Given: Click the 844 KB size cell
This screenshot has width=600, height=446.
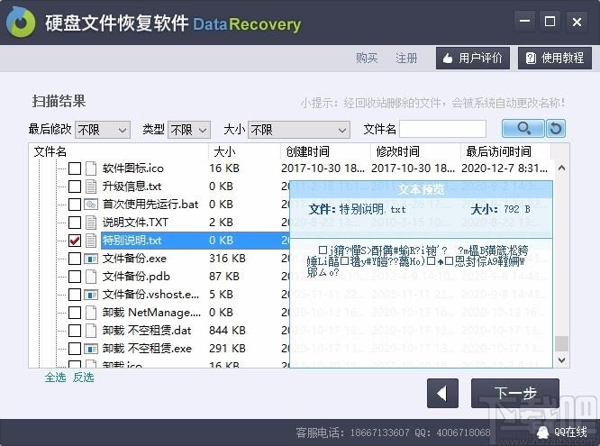Looking at the screenshot, I should point(227,331).
